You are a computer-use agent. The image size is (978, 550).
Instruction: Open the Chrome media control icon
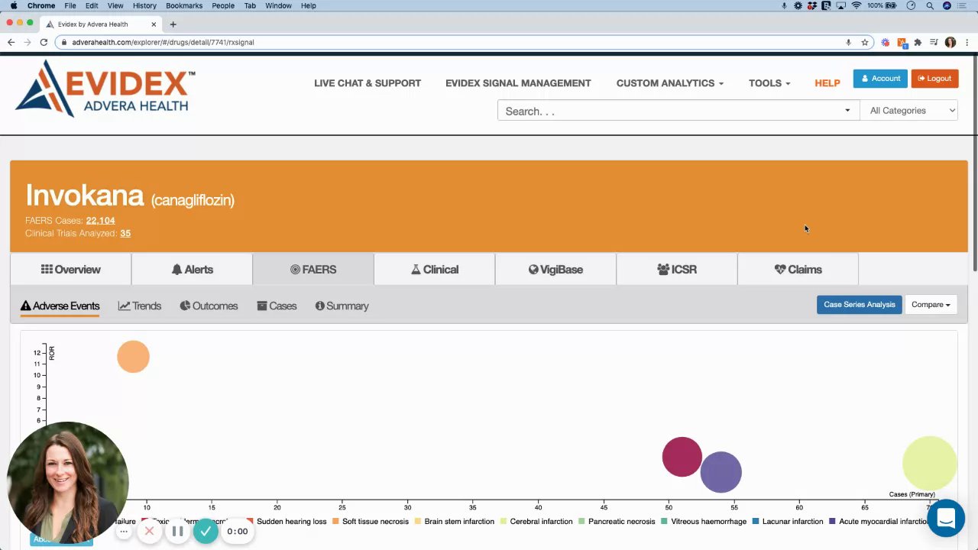pos(934,42)
